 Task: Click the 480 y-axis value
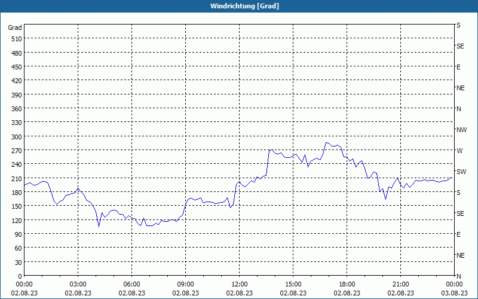(x=17, y=53)
